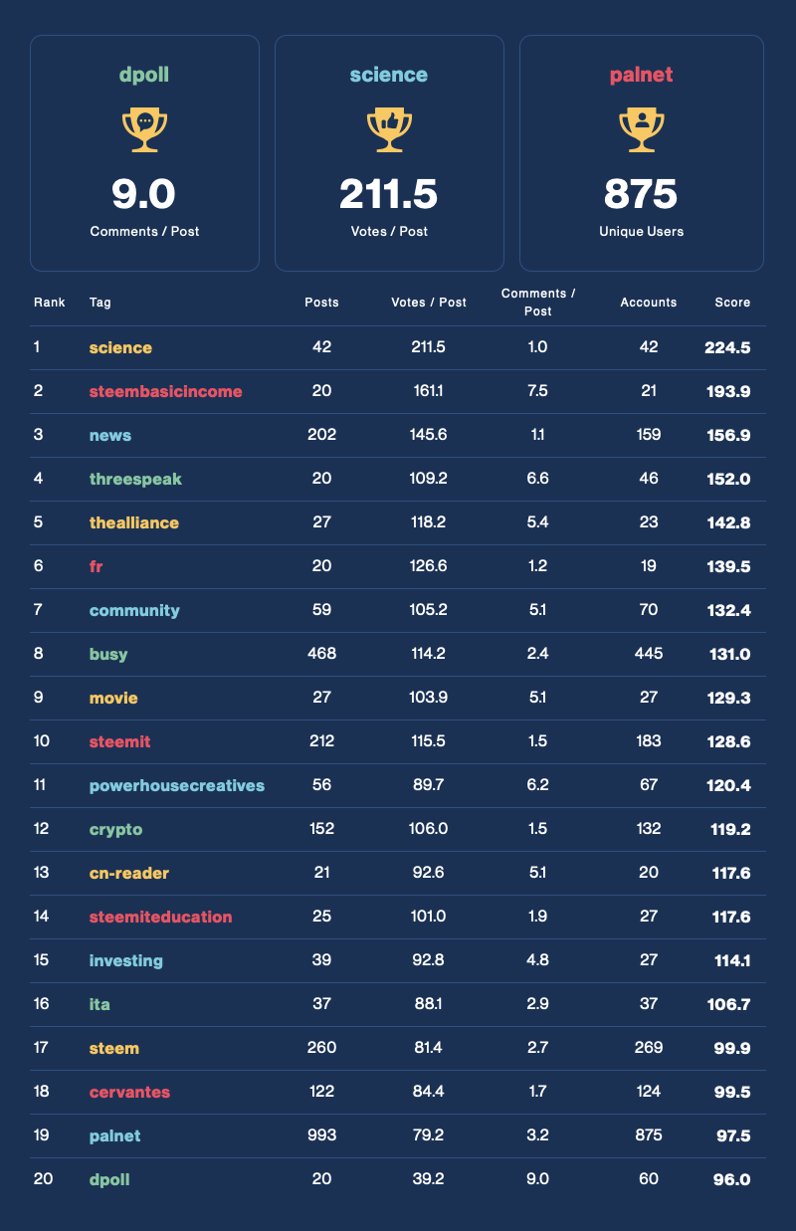Open the community tag
The height and width of the screenshot is (1231, 796).
click(134, 610)
